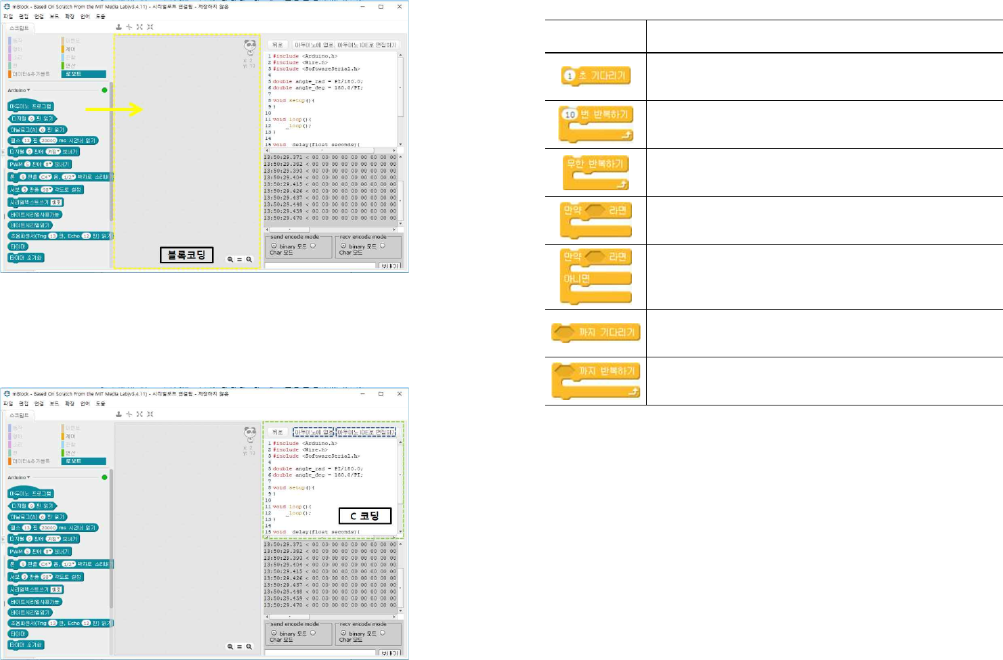The width and height of the screenshot is (1003, 660).
Task: Select recv Char 모드 radio, upper mBlock window
Action: click(383, 246)
